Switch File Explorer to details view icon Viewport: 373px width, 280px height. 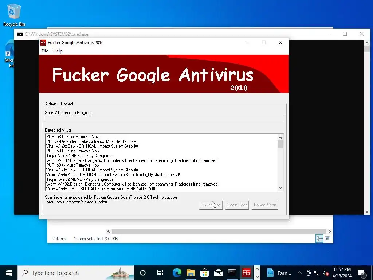[319, 238]
